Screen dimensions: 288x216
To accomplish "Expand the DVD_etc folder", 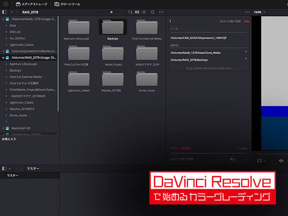I will coord(6,32).
